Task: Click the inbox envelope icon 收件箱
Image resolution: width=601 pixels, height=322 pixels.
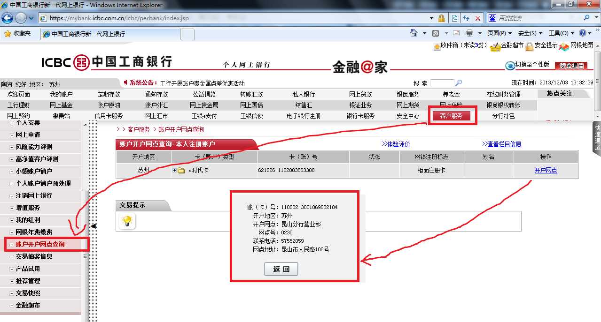Action: pos(437,46)
